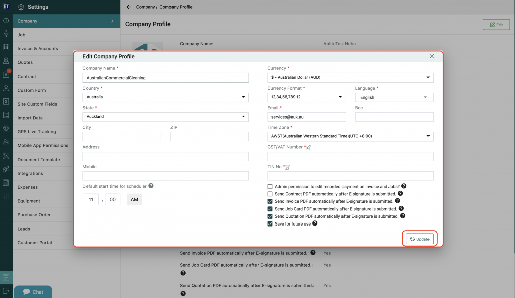
Task: Open the Country dropdown showing Australia
Action: [165, 97]
